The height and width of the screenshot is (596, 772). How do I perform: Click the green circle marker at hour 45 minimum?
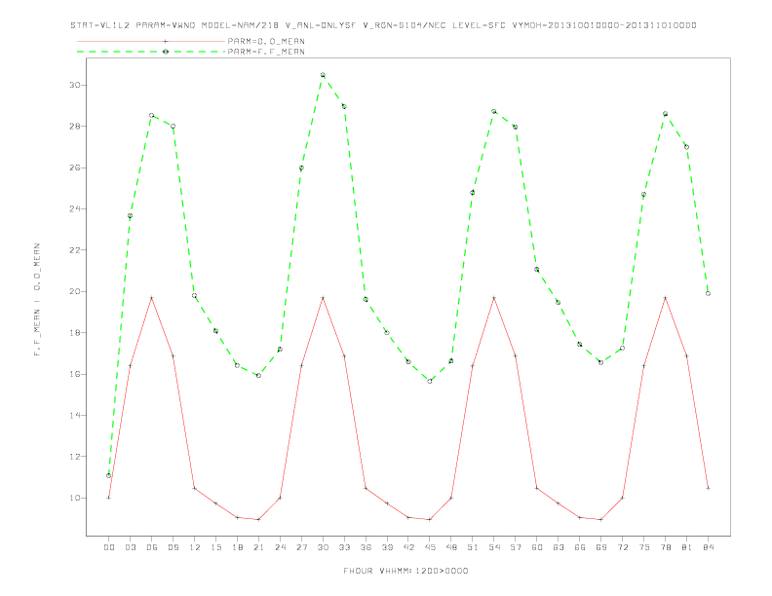coord(430,381)
